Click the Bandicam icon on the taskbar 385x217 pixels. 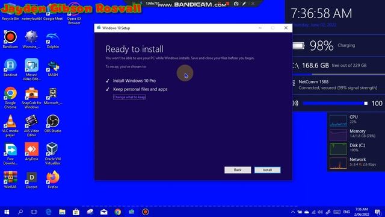[x=146, y=212]
